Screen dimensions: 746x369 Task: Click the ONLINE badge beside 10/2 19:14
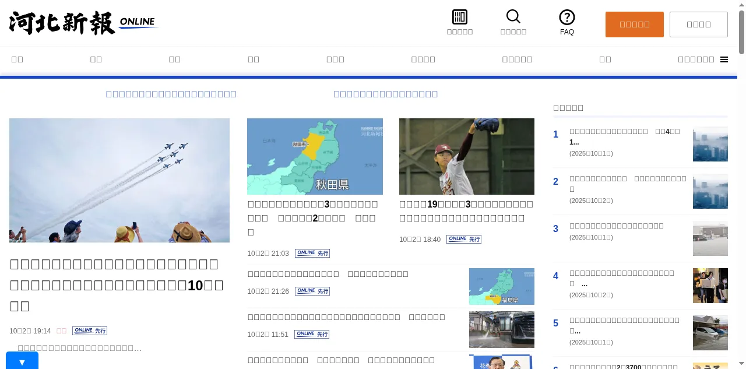pyautogui.click(x=90, y=331)
